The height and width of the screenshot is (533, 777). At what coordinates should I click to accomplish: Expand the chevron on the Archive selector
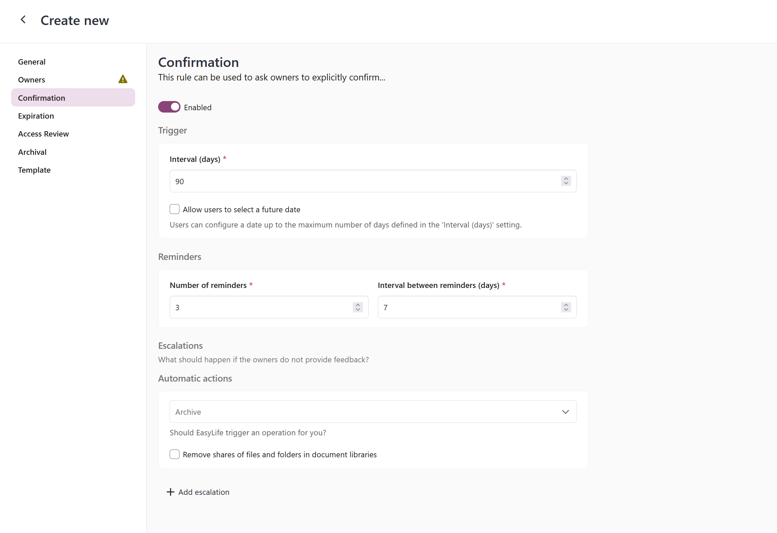click(565, 412)
